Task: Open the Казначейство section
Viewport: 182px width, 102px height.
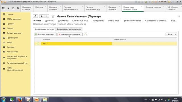Action: pos(13,52)
